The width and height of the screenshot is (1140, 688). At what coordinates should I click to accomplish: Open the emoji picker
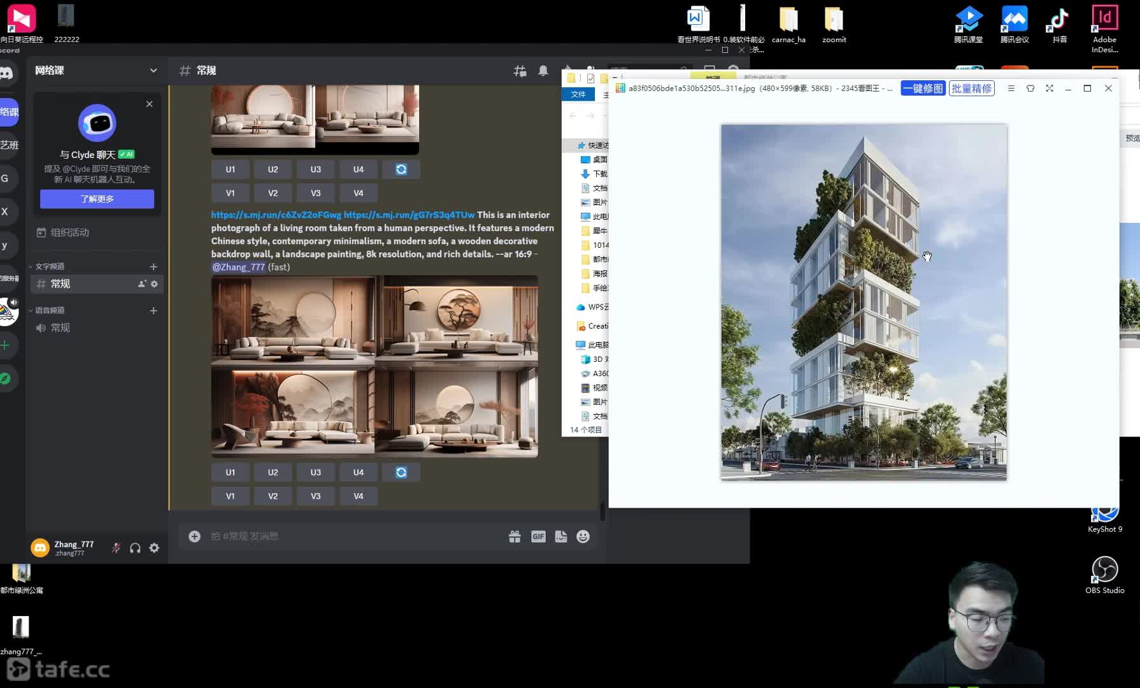click(583, 536)
